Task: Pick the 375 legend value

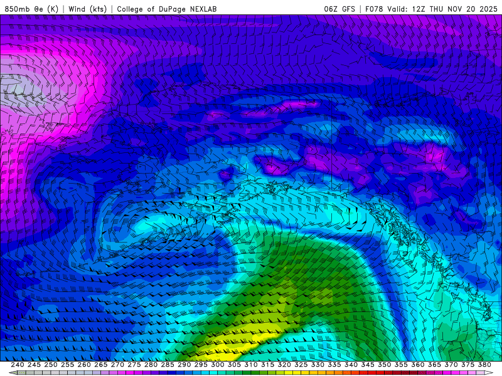Action: tap(467, 365)
